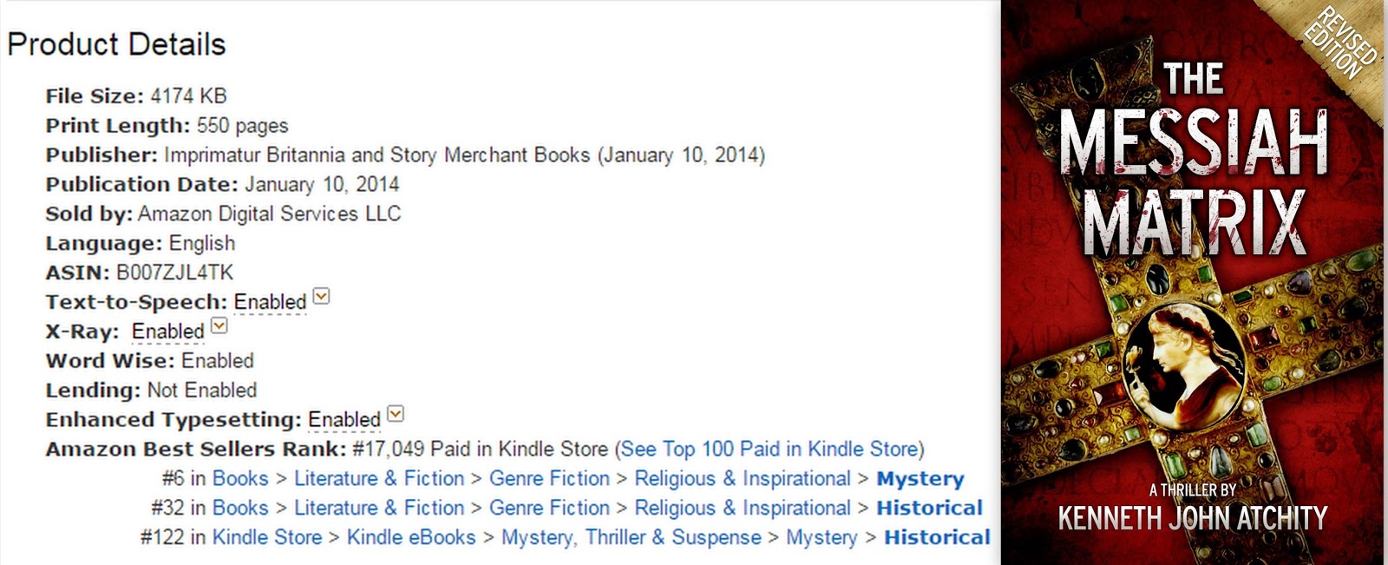This screenshot has width=1388, height=565.
Task: Open Genre Fiction in the #32 ranking row
Action: [x=549, y=509]
